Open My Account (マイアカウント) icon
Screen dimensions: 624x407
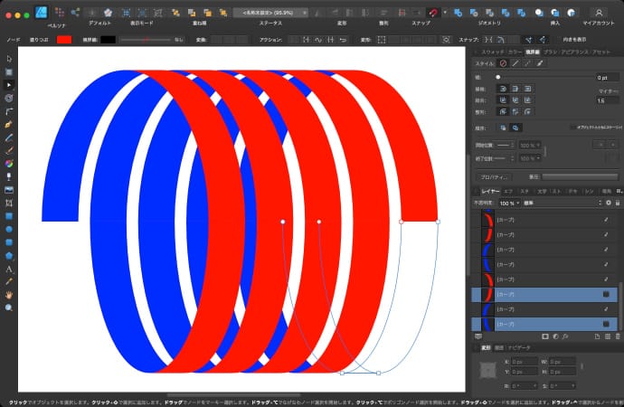pos(598,13)
